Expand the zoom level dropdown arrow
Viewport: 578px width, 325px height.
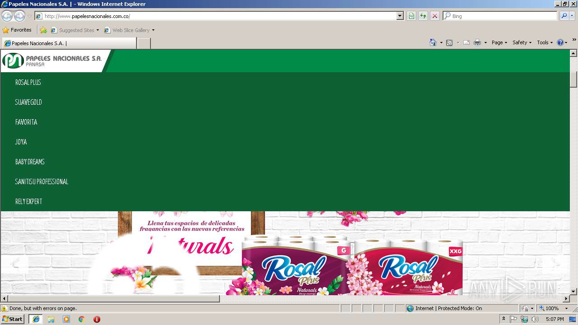coord(566,308)
